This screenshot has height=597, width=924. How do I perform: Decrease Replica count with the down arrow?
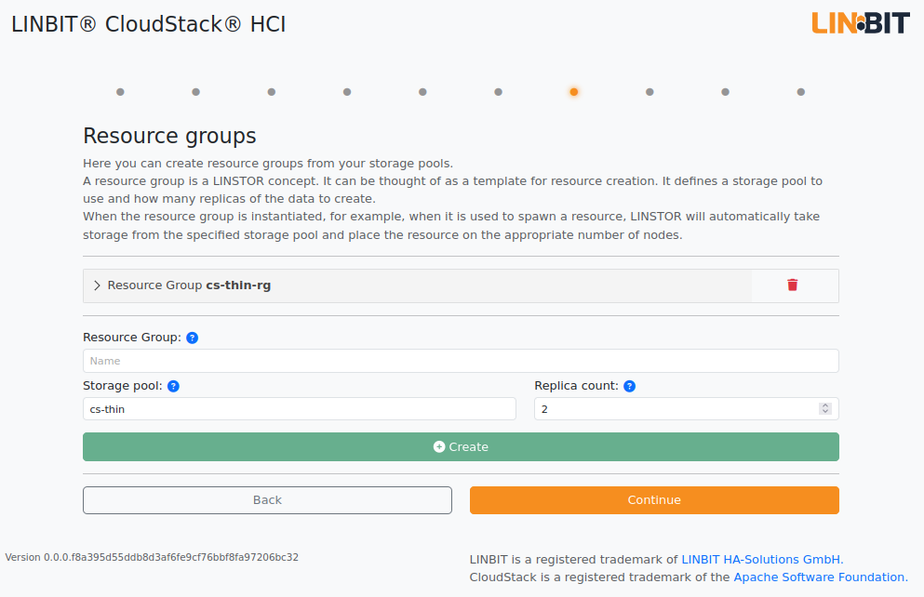(x=825, y=412)
